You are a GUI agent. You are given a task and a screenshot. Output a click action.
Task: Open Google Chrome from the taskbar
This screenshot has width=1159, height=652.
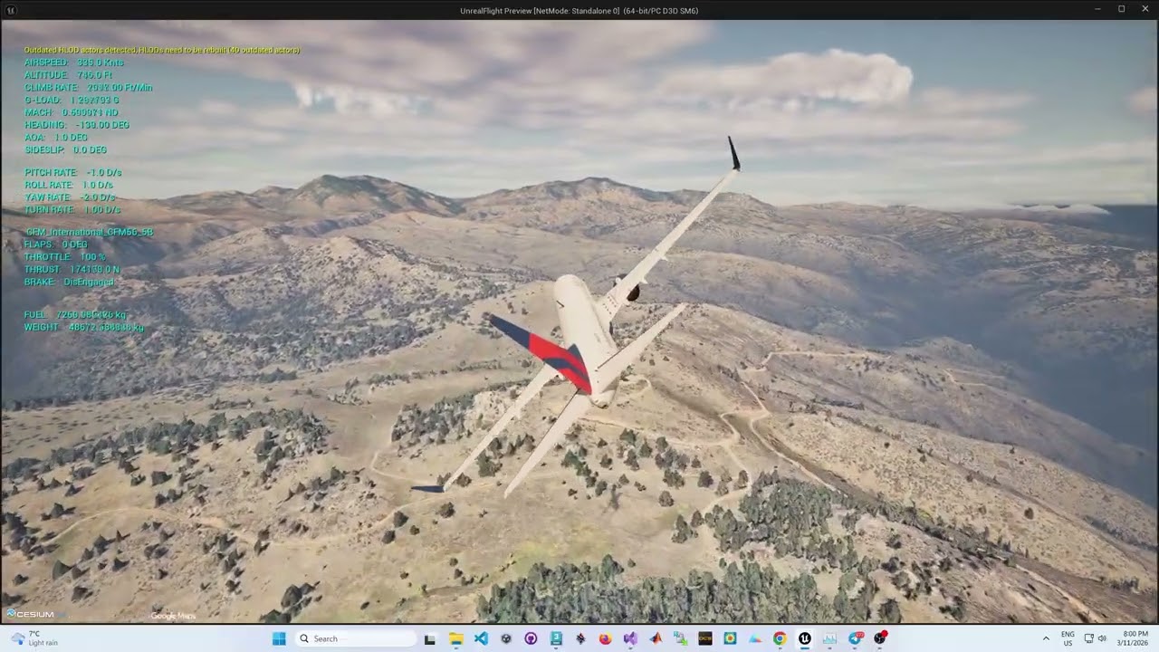(780, 638)
